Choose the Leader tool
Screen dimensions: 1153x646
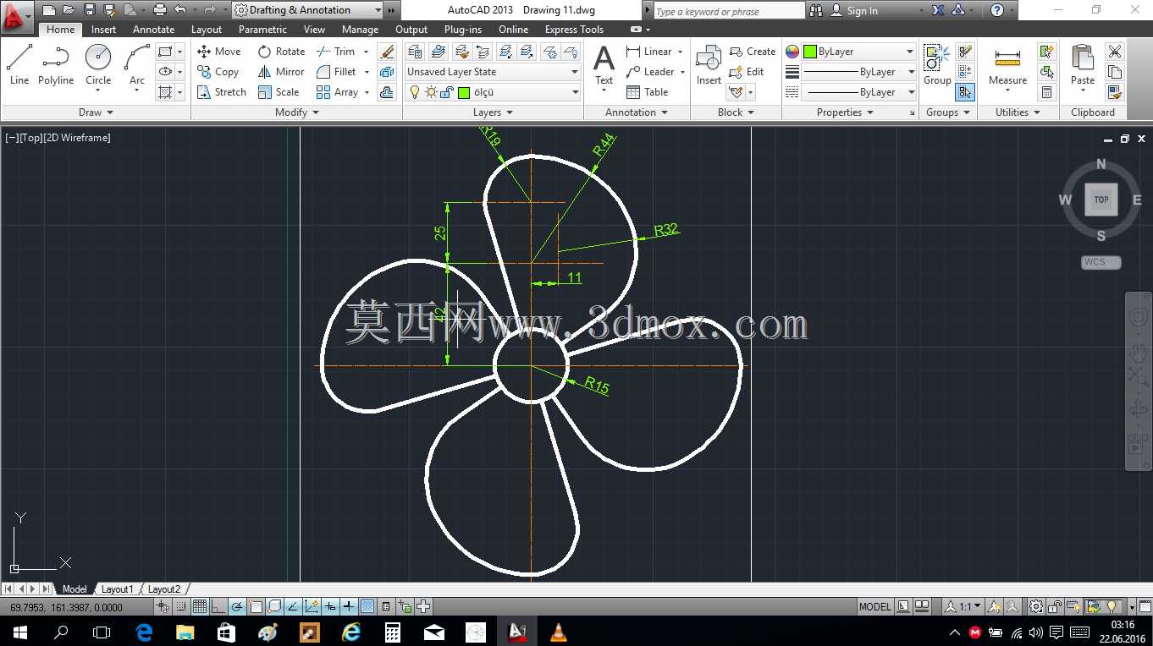pyautogui.click(x=650, y=72)
